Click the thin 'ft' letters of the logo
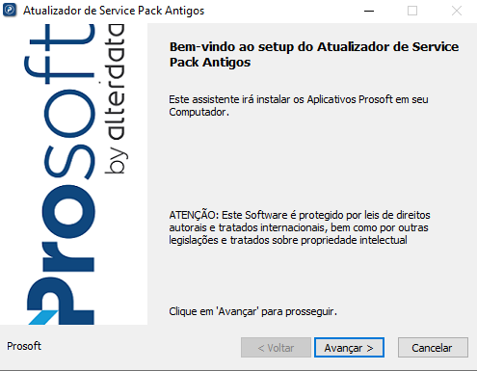Screen dimensions: 477x371 pyautogui.click(x=60, y=53)
